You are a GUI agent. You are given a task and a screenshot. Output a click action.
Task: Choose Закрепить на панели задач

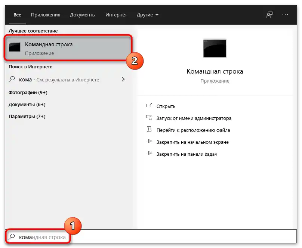click(x=187, y=154)
